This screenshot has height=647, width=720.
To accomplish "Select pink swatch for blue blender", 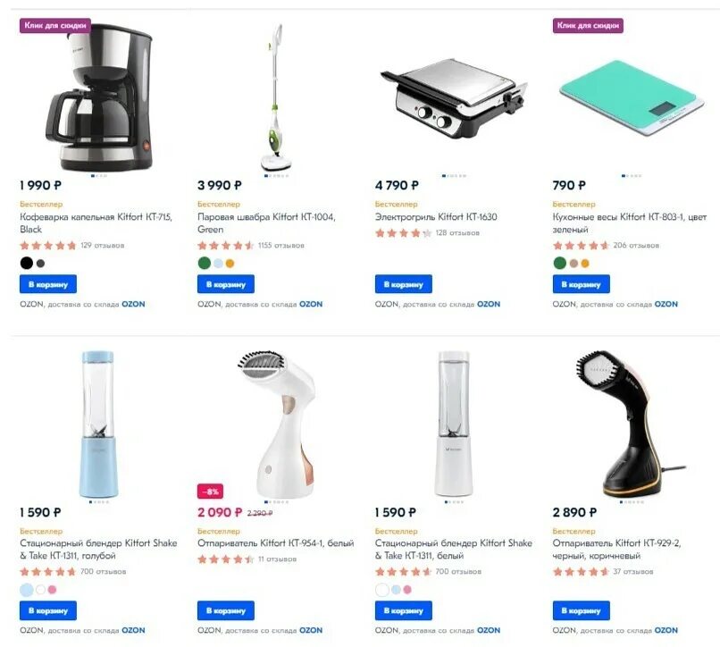I will click(x=53, y=590).
